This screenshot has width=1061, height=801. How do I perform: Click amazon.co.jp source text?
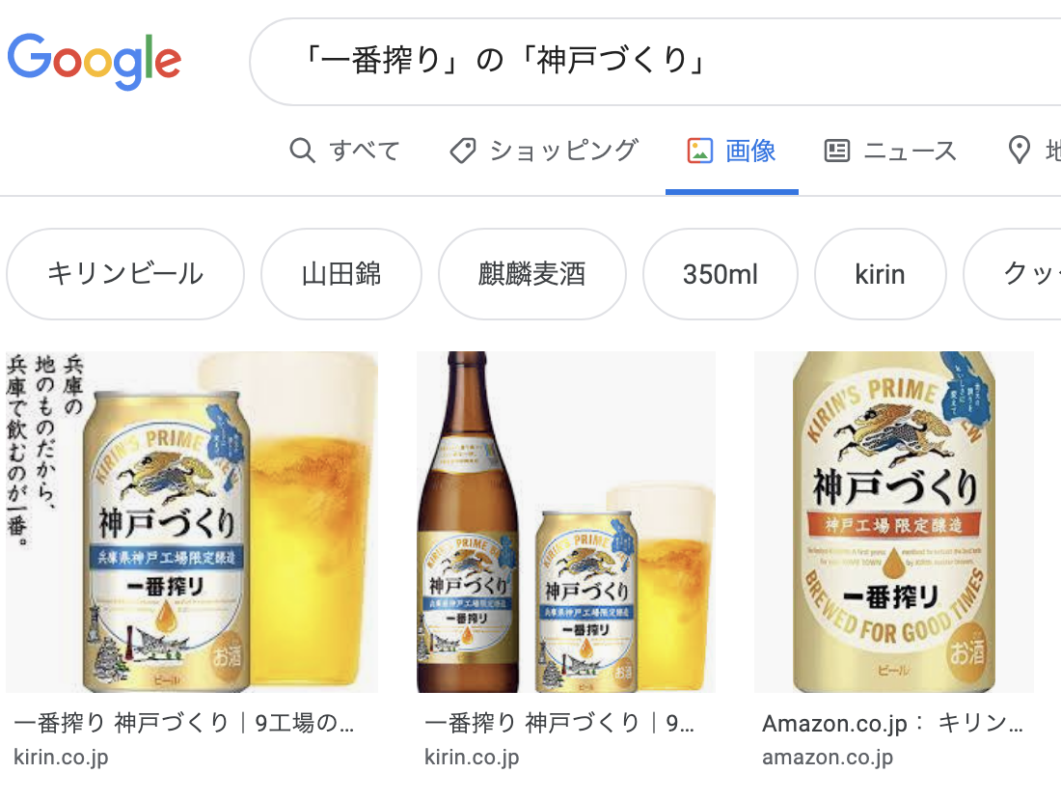tap(828, 757)
